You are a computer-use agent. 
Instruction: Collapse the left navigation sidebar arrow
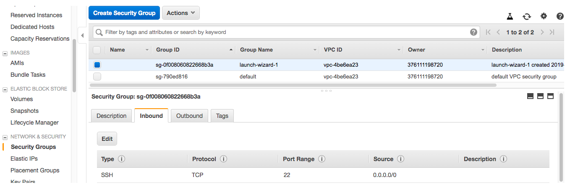(82, 35)
